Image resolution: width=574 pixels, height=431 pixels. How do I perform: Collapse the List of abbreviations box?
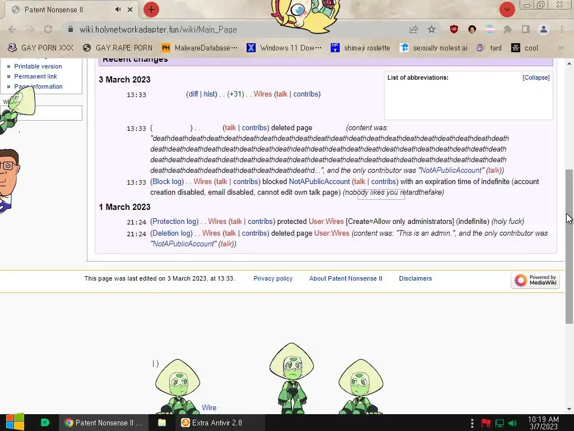(536, 77)
